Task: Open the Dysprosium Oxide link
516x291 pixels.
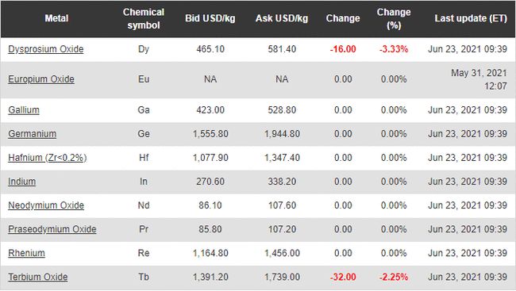Action: [x=46, y=49]
